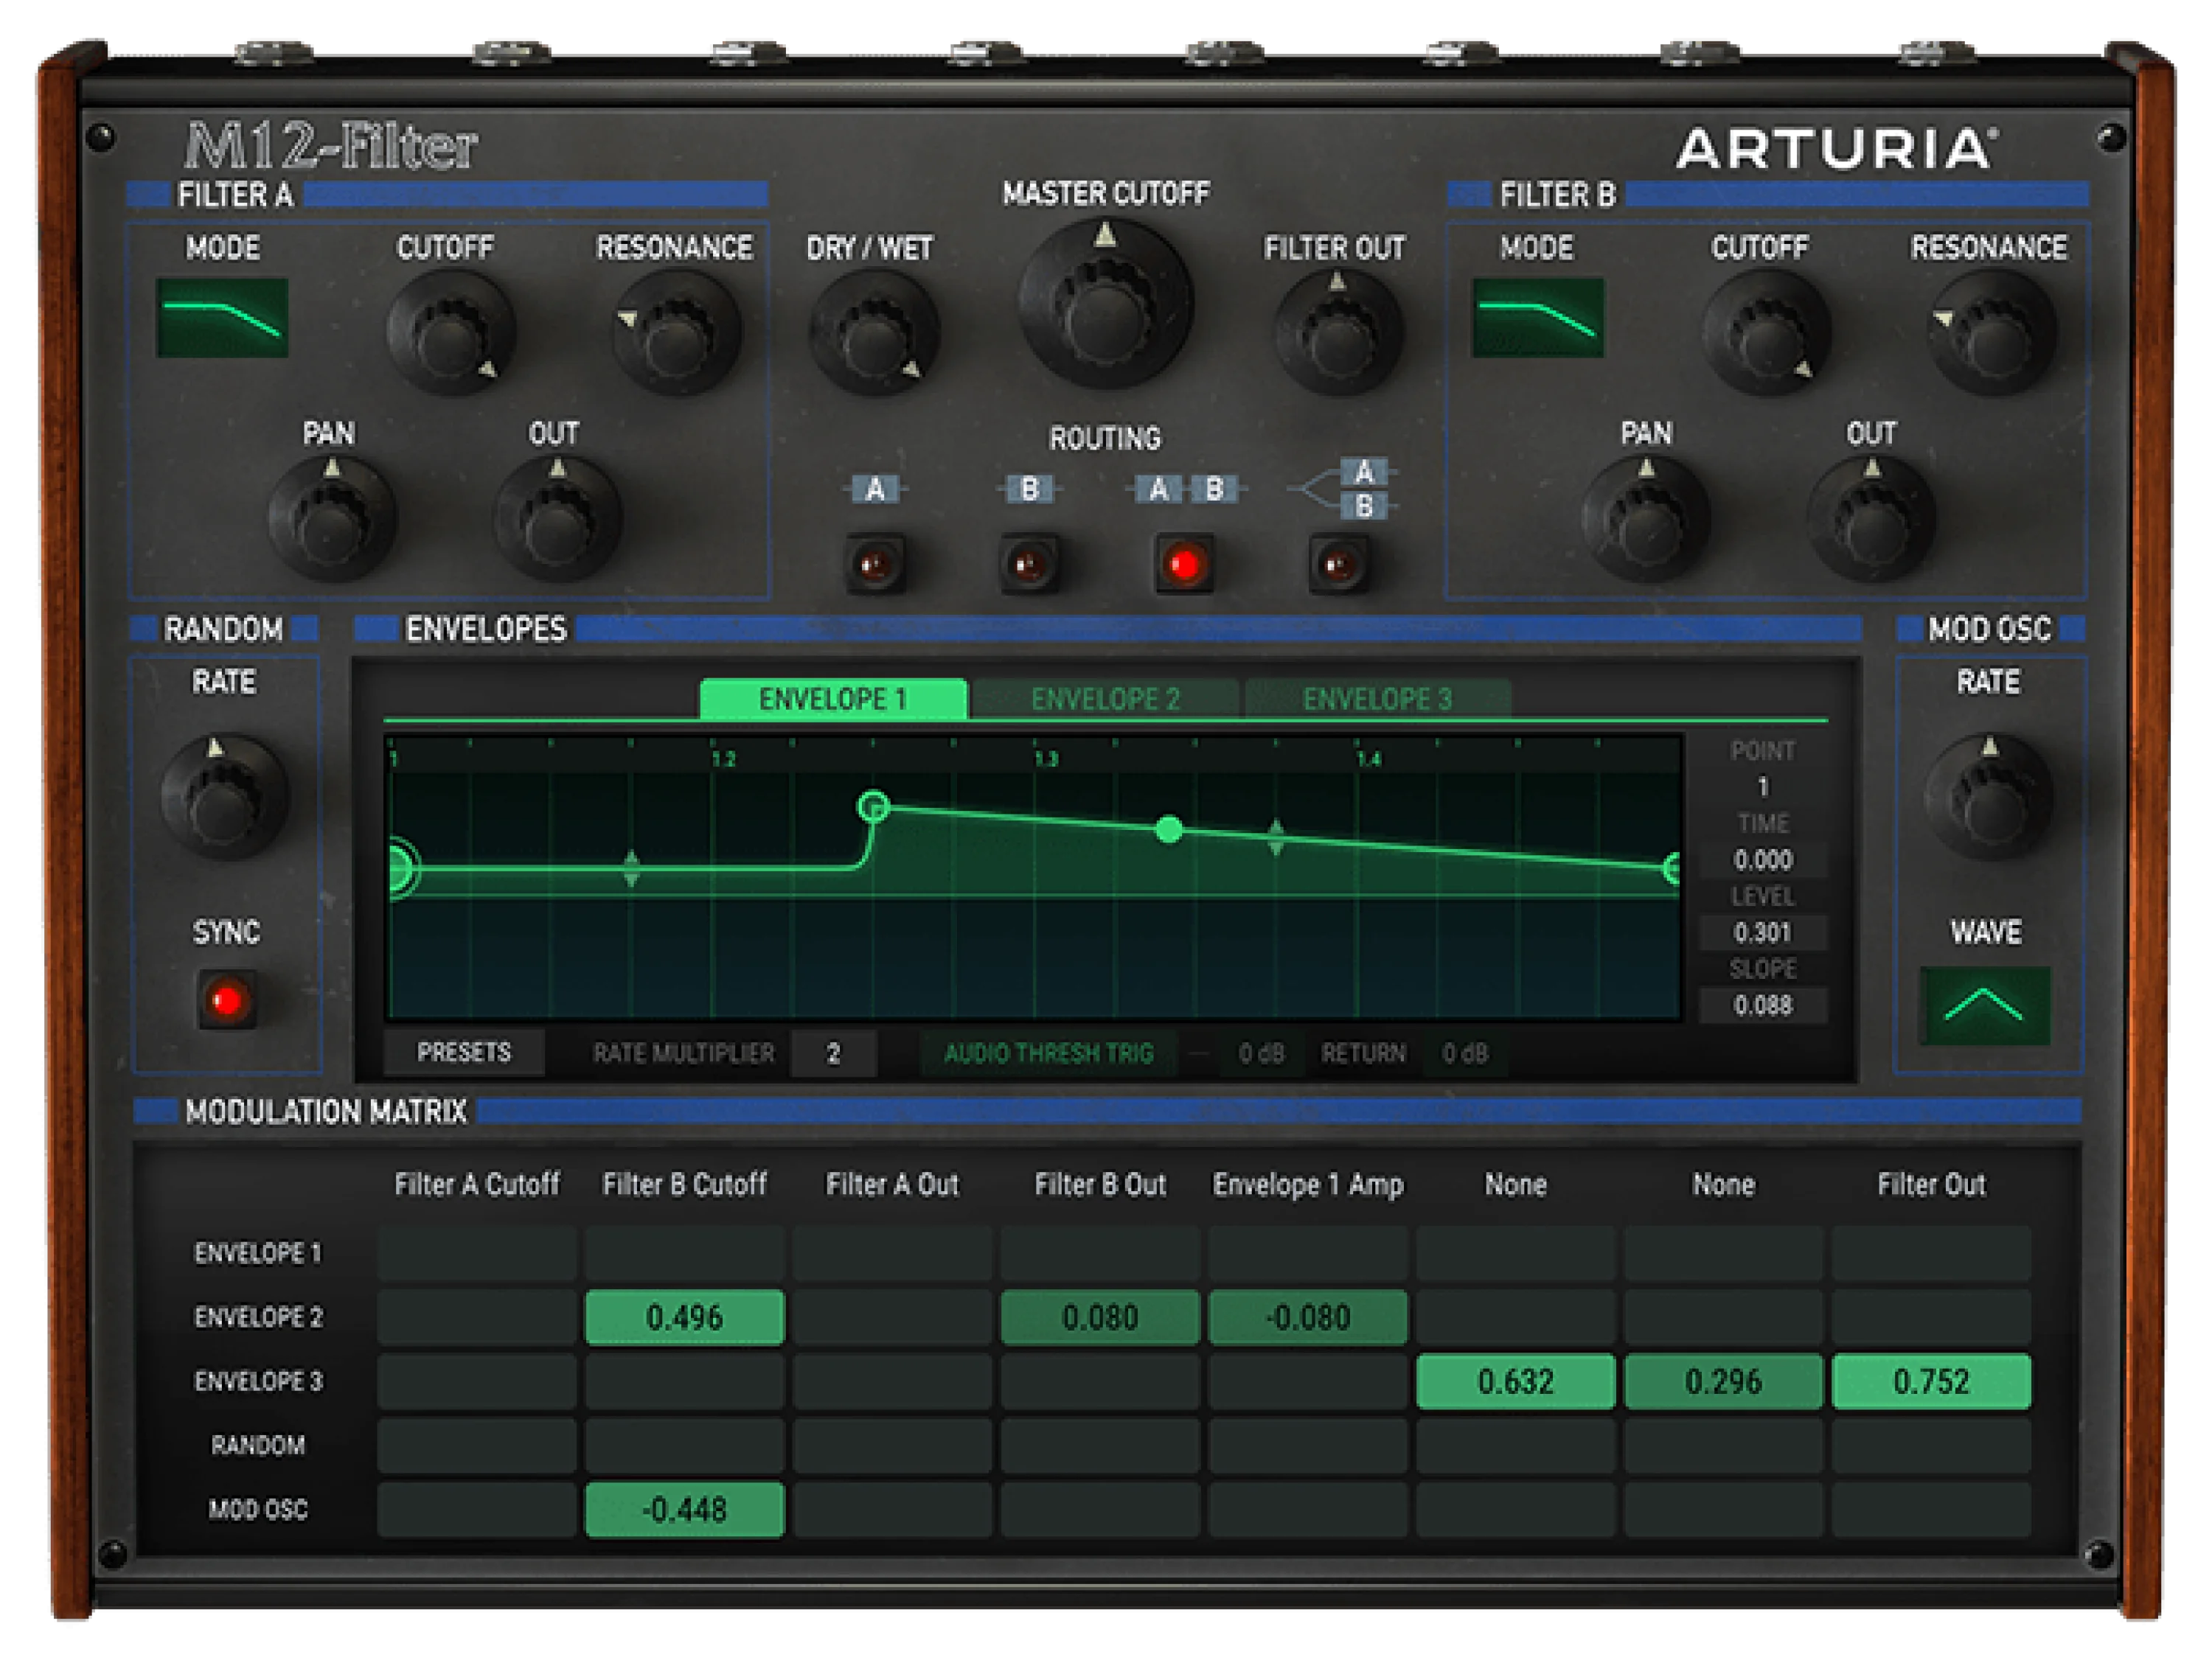Open the Envelope 1 Amp destination menu
The width and height of the screenshot is (2212, 1660).
pos(1308,1185)
